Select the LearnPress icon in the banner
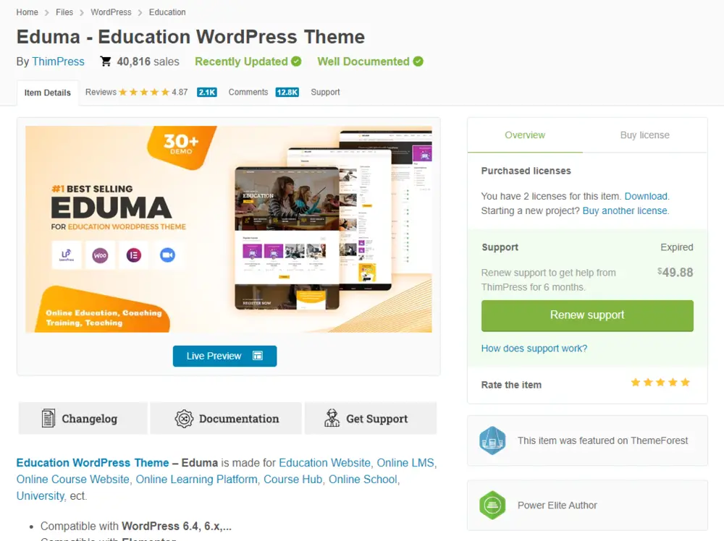 point(66,255)
